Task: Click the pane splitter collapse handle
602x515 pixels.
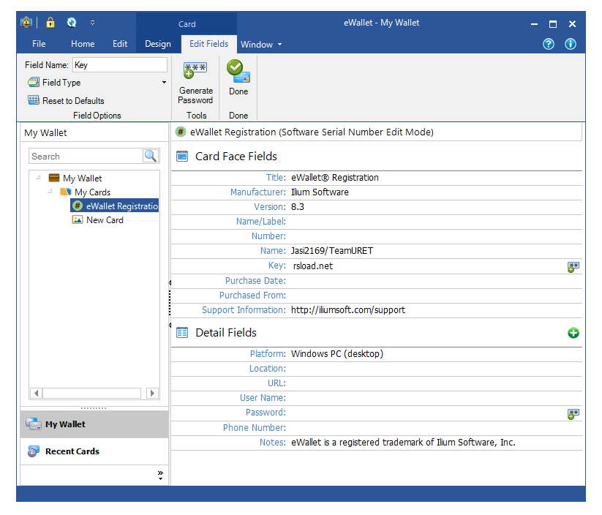Action: click(x=170, y=304)
